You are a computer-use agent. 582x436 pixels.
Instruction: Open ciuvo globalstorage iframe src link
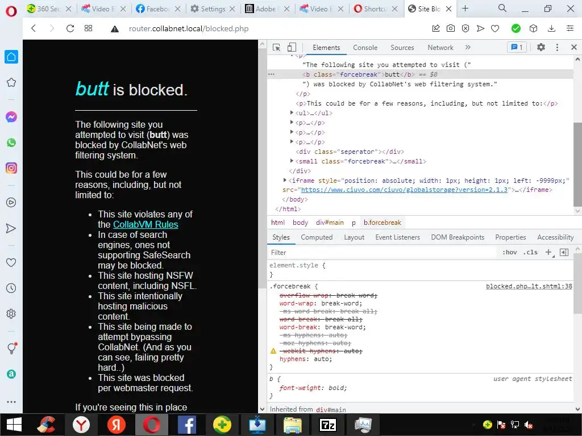coord(404,190)
